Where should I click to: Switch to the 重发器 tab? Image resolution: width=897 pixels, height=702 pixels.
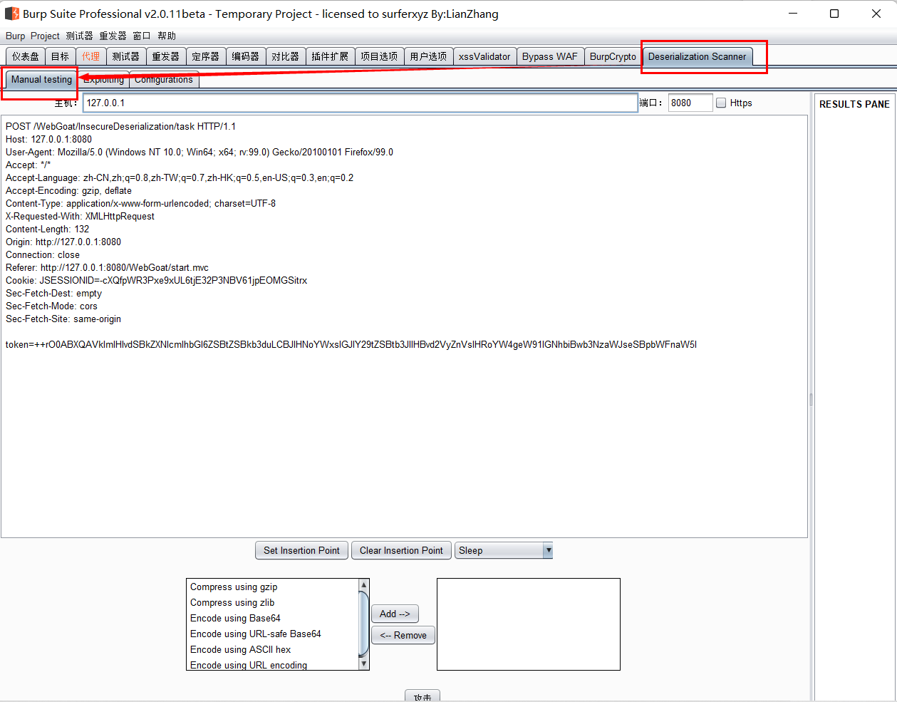point(166,56)
